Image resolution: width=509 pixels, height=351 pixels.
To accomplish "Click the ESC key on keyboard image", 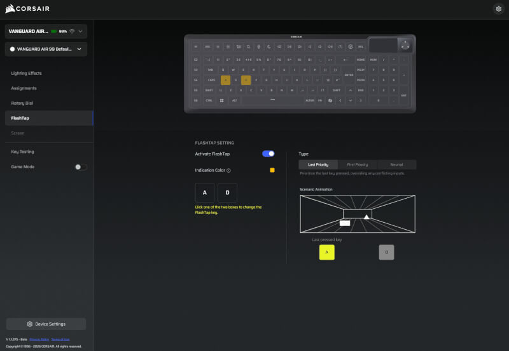I will 207,46.
